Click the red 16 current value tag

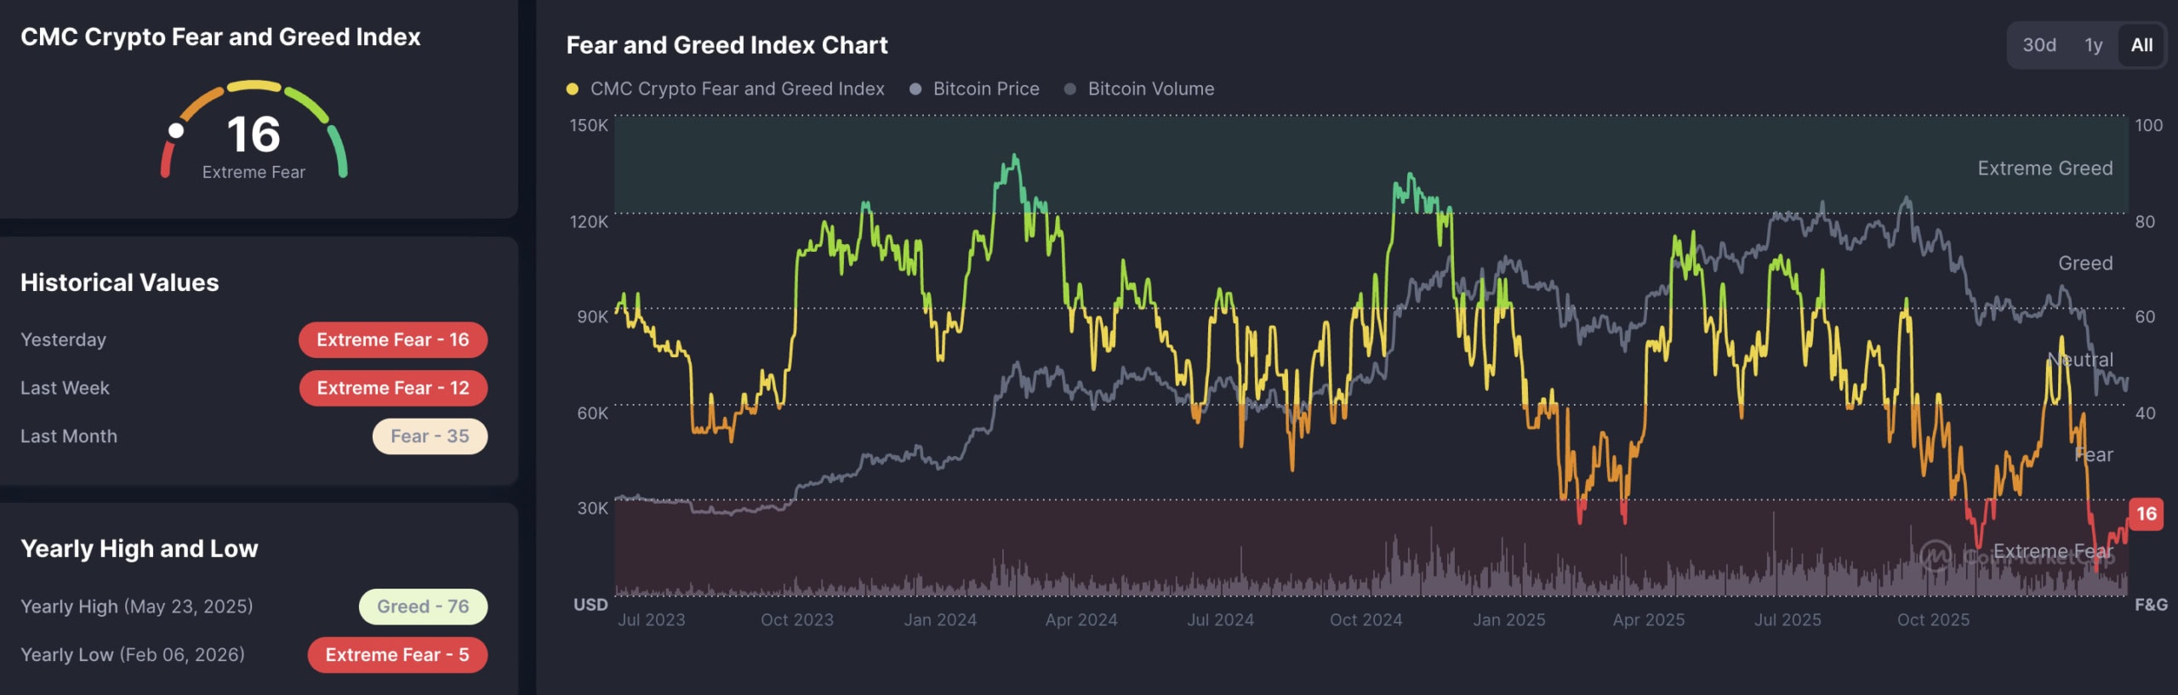pyautogui.click(x=2146, y=514)
